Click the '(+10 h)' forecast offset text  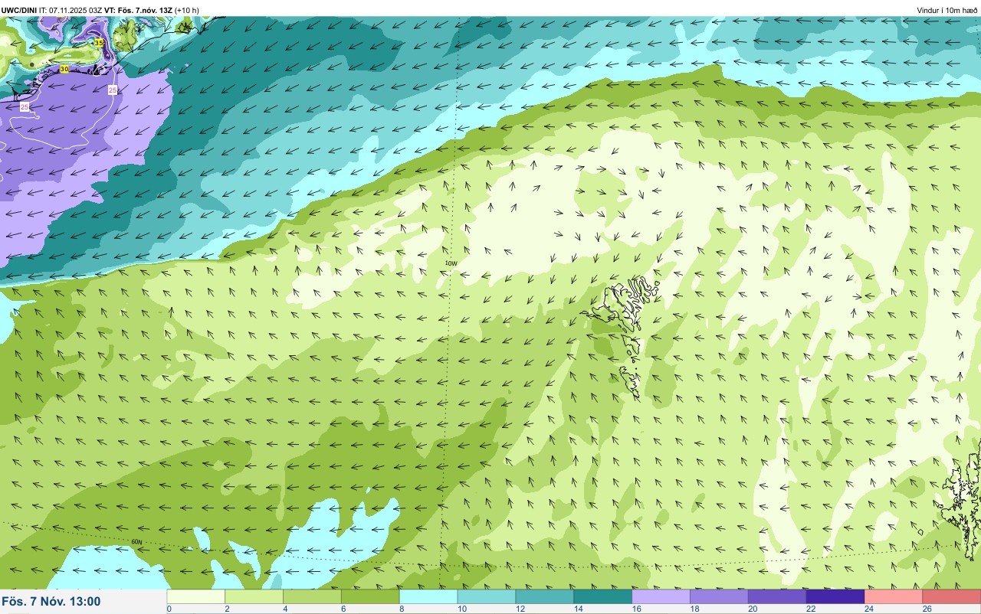pyautogui.click(x=187, y=10)
